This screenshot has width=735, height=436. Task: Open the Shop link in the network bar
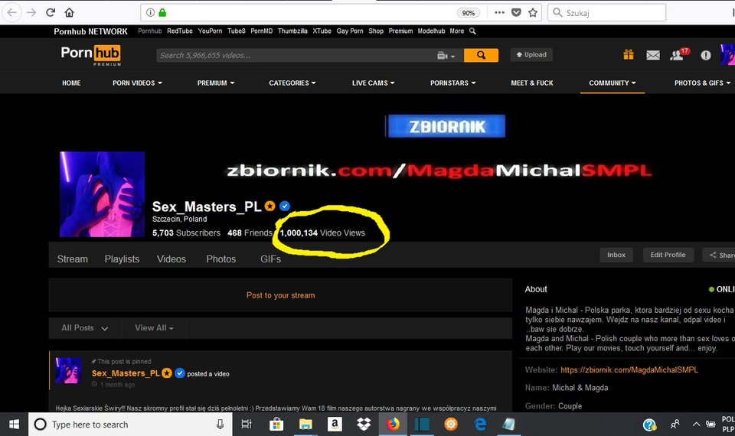(376, 31)
